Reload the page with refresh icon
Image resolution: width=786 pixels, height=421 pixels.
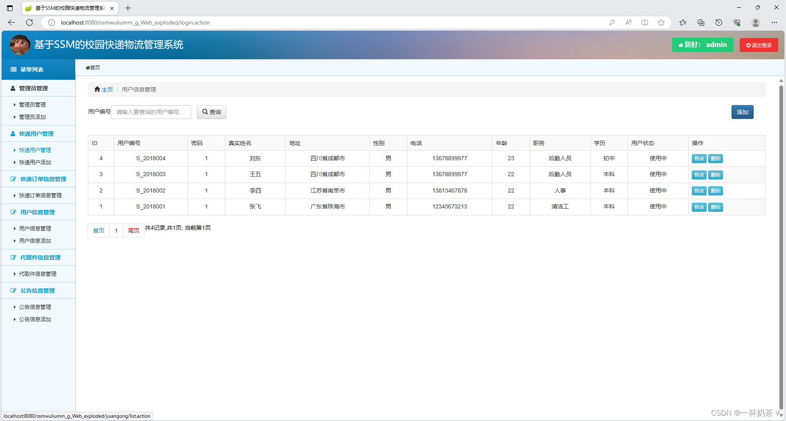(29, 22)
